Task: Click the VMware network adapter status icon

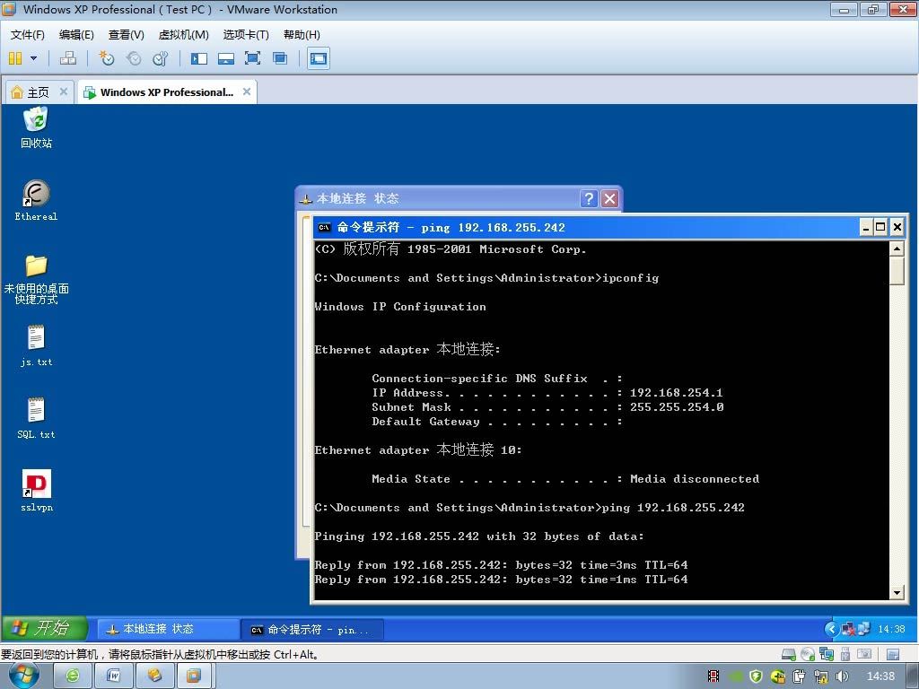Action: click(x=827, y=654)
